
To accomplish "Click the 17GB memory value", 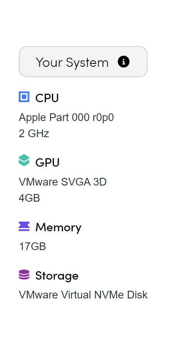I will point(33,247).
